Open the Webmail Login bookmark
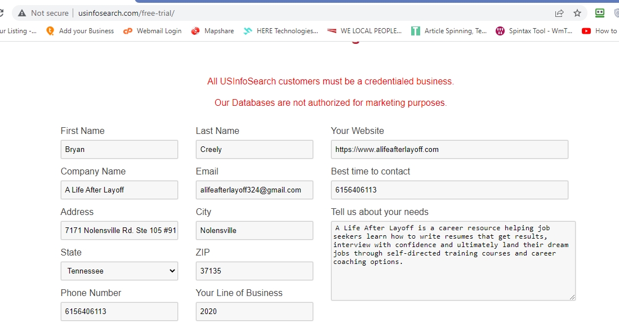 coord(153,31)
